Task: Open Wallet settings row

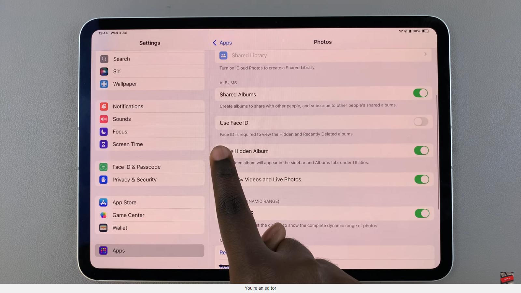Action: [150, 228]
